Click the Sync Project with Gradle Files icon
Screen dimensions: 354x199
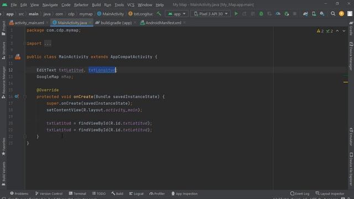coord(305,14)
